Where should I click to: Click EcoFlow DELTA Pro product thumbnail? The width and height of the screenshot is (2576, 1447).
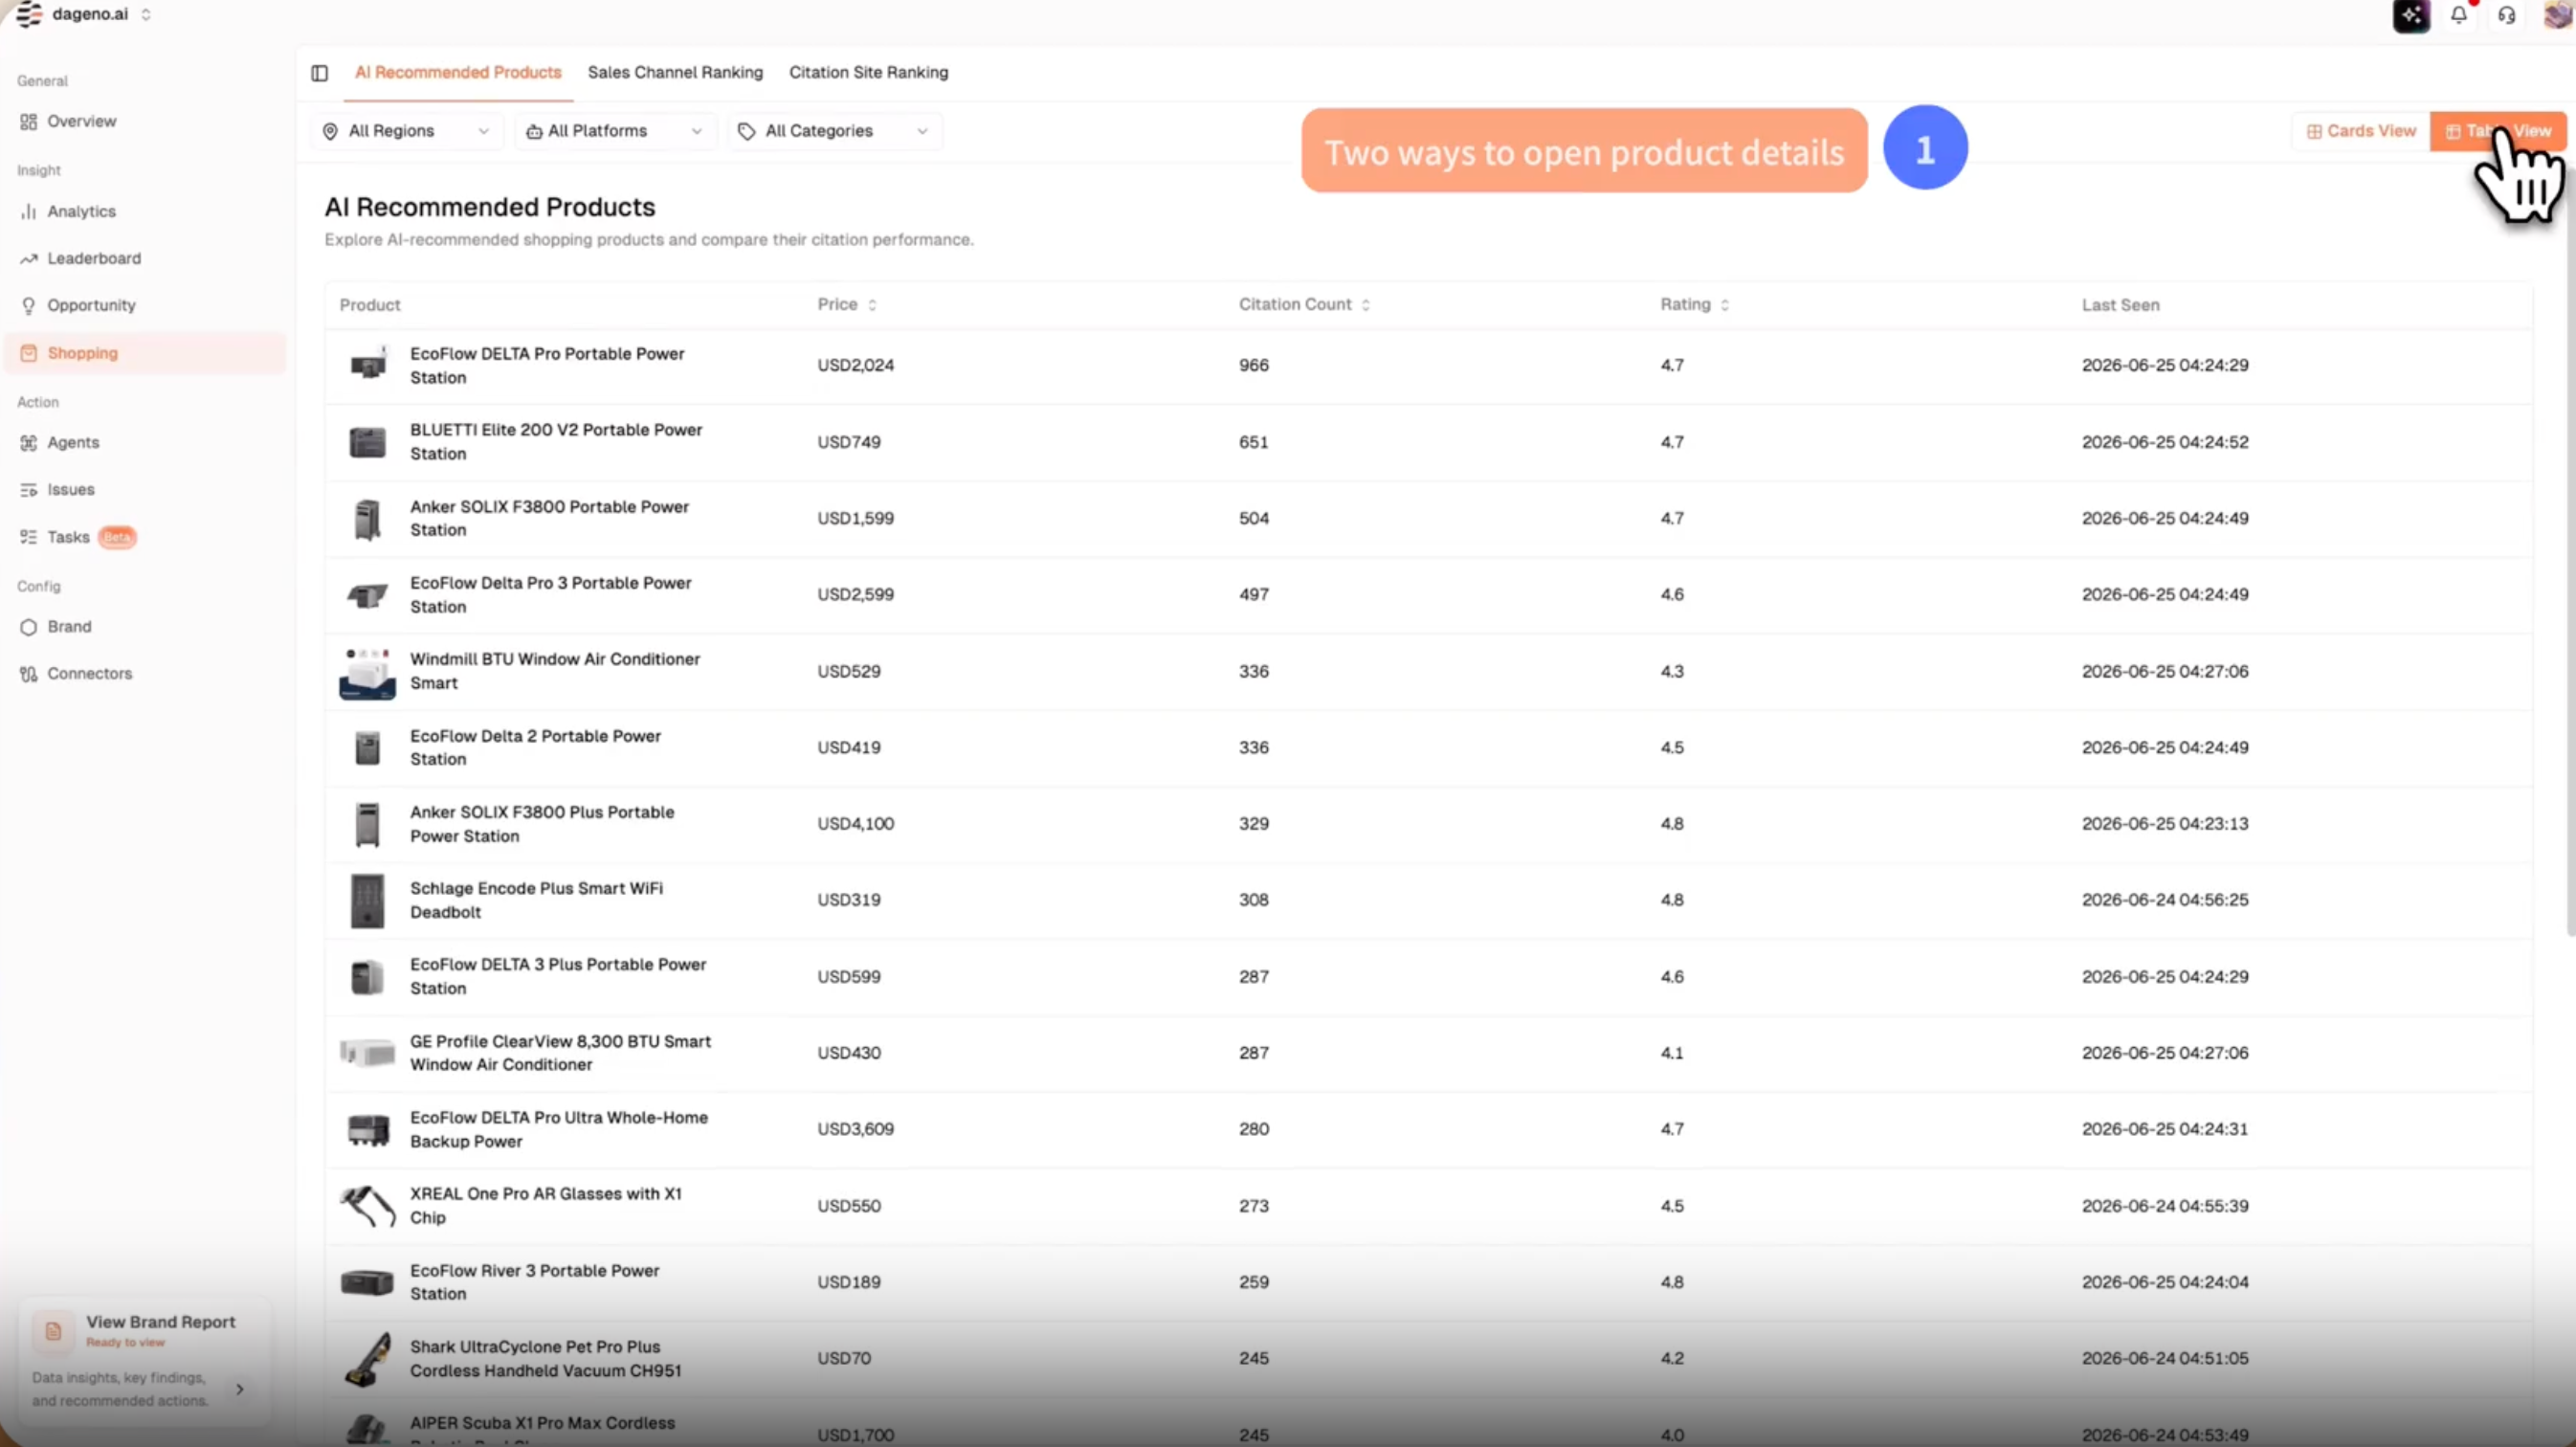367,365
